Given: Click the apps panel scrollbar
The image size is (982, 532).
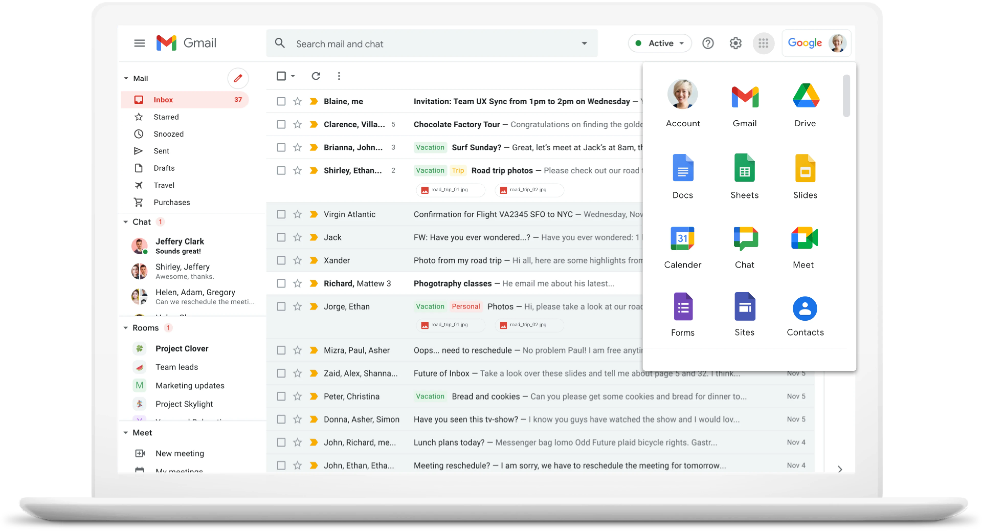Looking at the screenshot, I should pos(846,96).
